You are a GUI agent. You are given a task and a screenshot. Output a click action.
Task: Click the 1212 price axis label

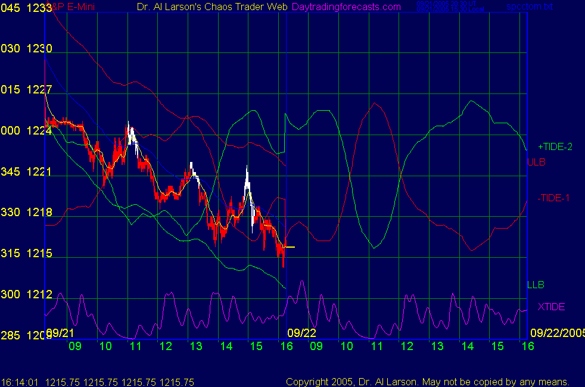coord(40,294)
